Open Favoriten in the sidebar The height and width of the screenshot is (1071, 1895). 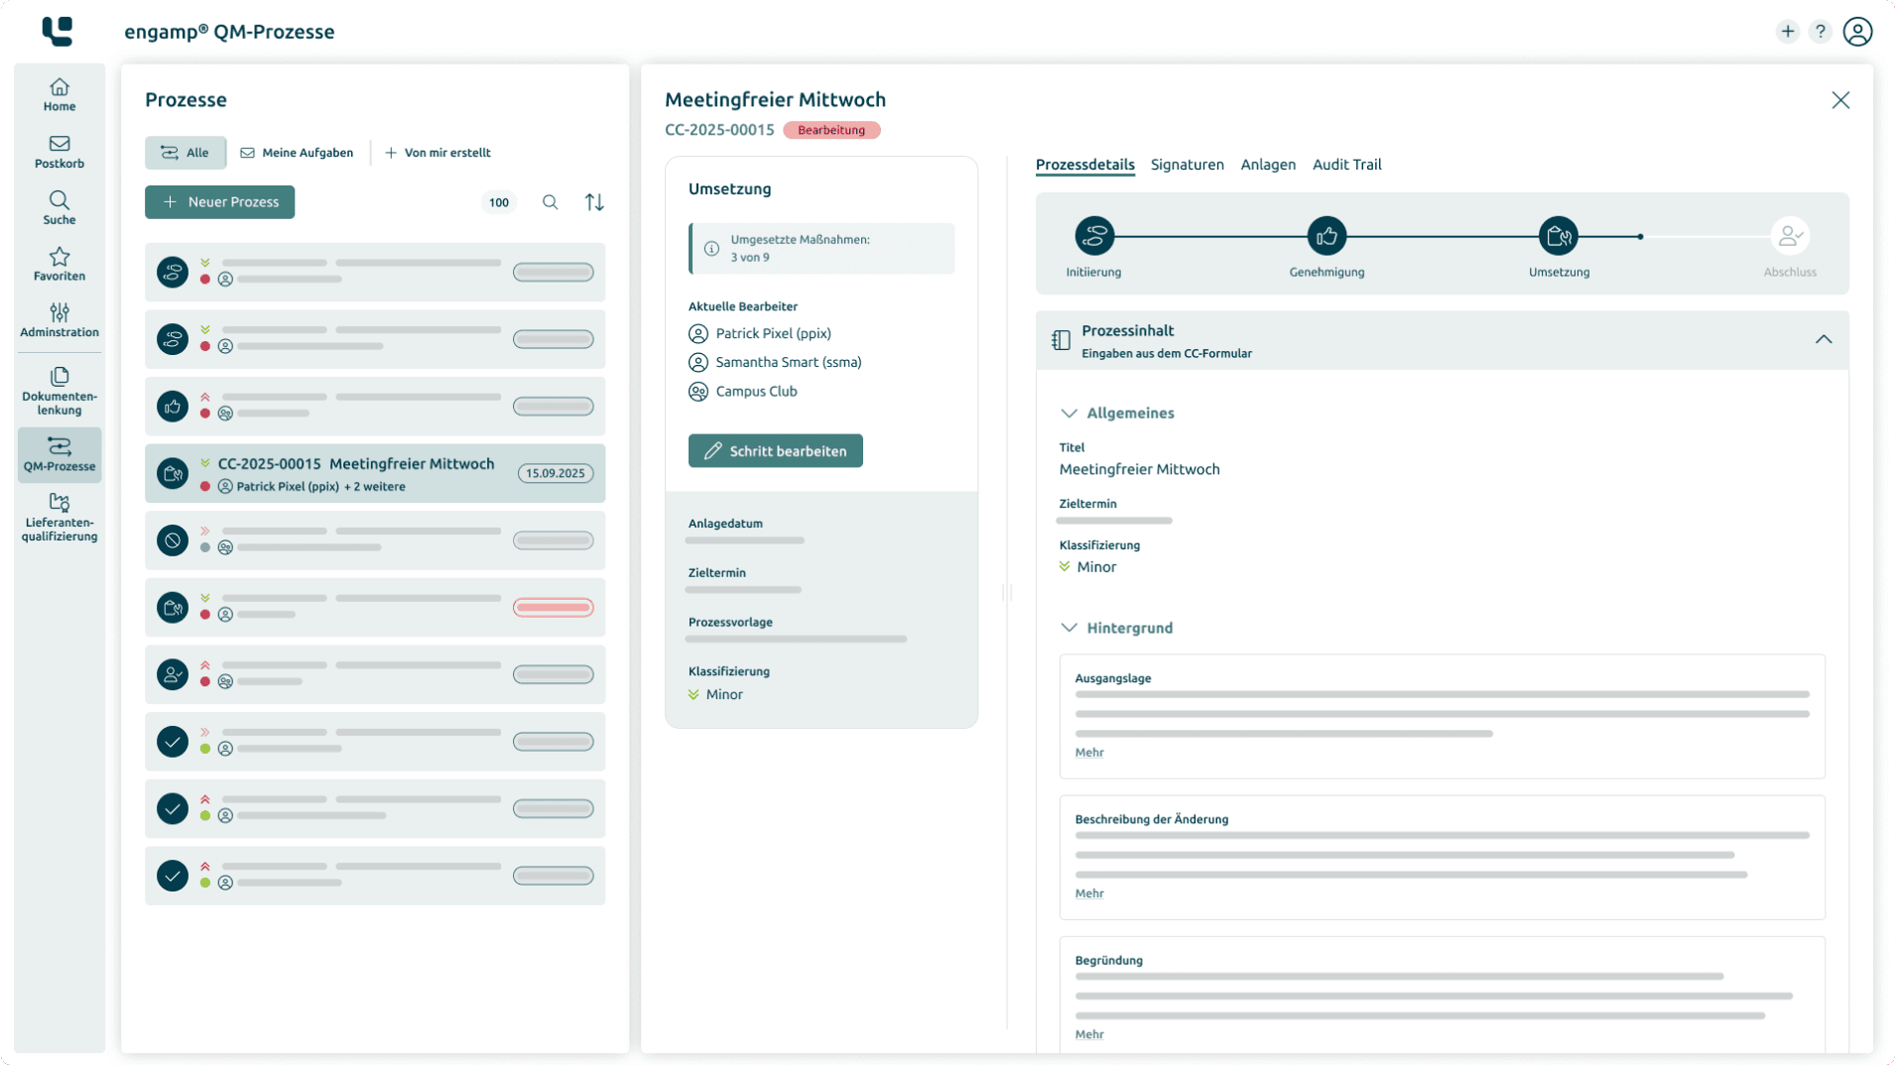(x=59, y=264)
